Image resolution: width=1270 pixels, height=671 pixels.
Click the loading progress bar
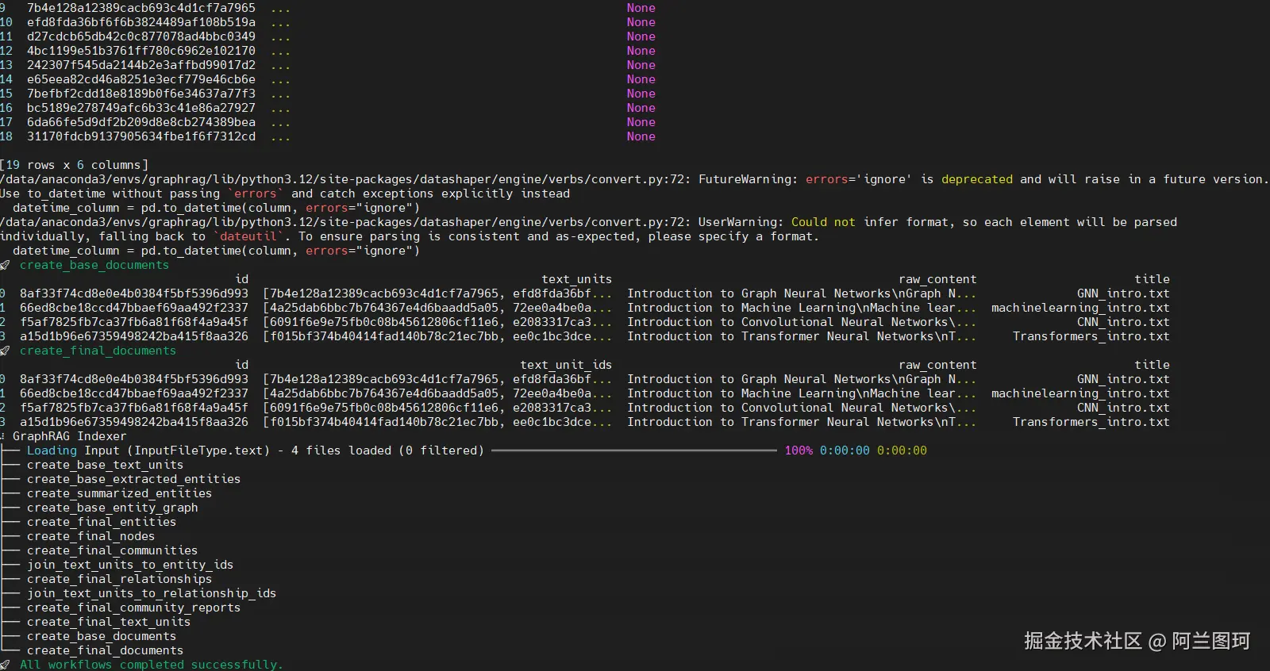634,451
